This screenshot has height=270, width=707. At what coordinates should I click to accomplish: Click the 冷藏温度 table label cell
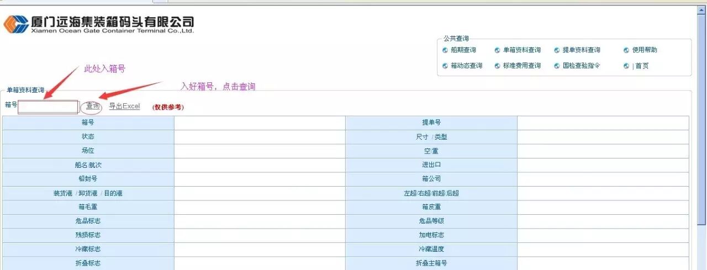(431, 250)
